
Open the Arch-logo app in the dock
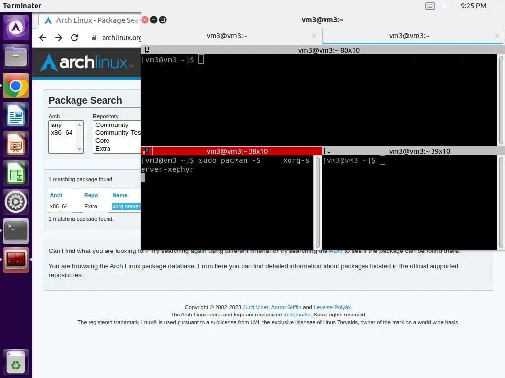[16, 28]
